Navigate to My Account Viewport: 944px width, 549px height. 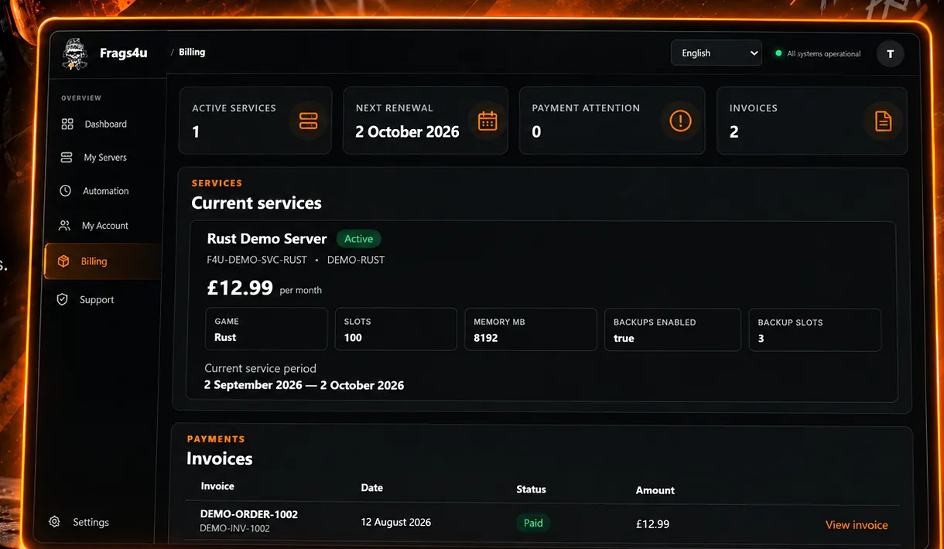(104, 226)
